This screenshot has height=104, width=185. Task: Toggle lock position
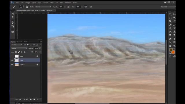[22, 52]
